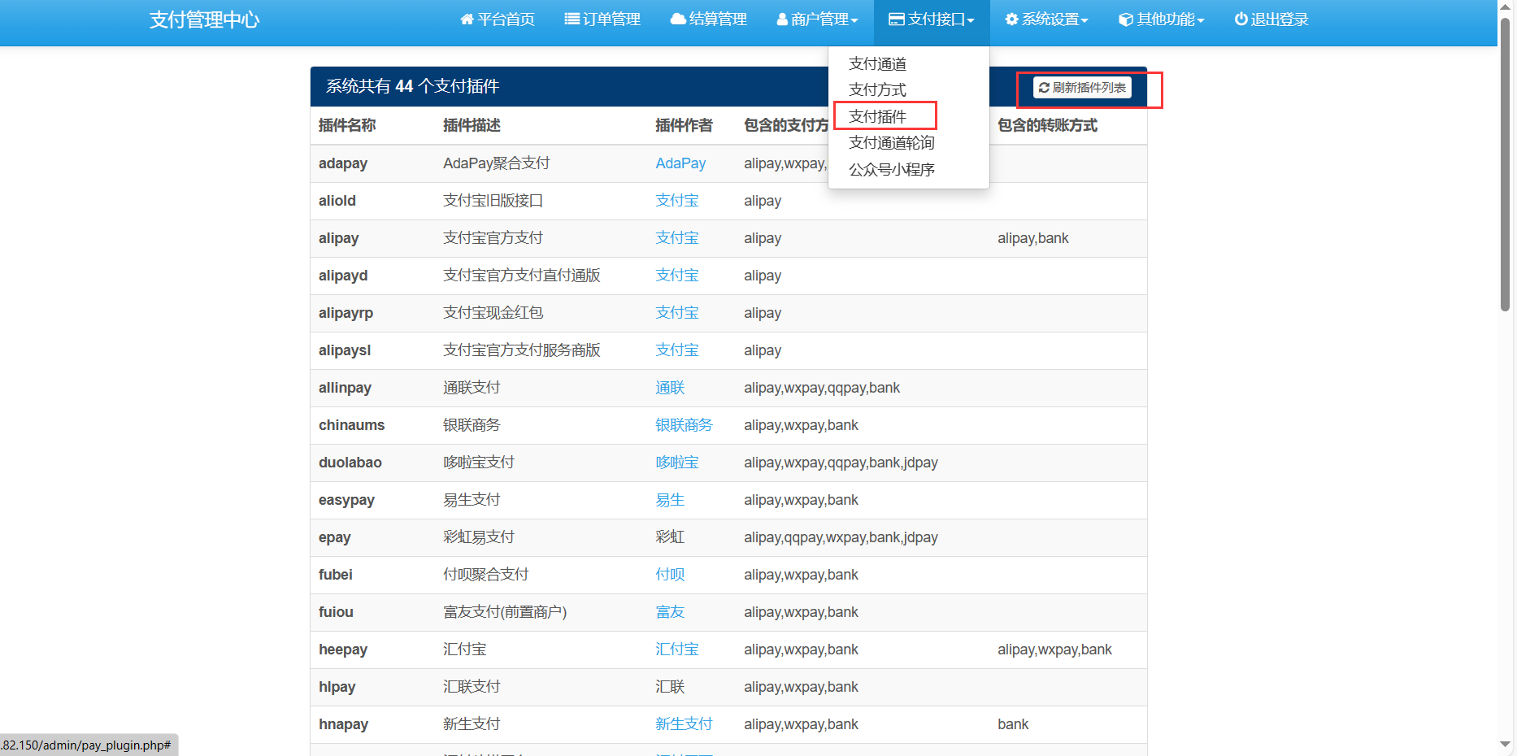Image resolution: width=1517 pixels, height=756 pixels.
Task: Open the 支付宝 author link in aliold row
Action: [677, 201]
